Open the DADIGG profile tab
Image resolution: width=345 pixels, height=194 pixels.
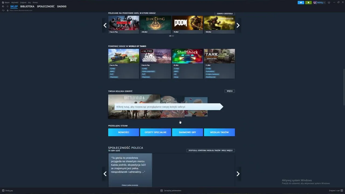[x=62, y=6]
